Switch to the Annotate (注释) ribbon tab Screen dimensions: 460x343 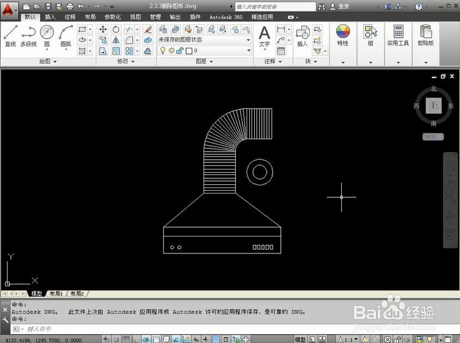pos(70,17)
